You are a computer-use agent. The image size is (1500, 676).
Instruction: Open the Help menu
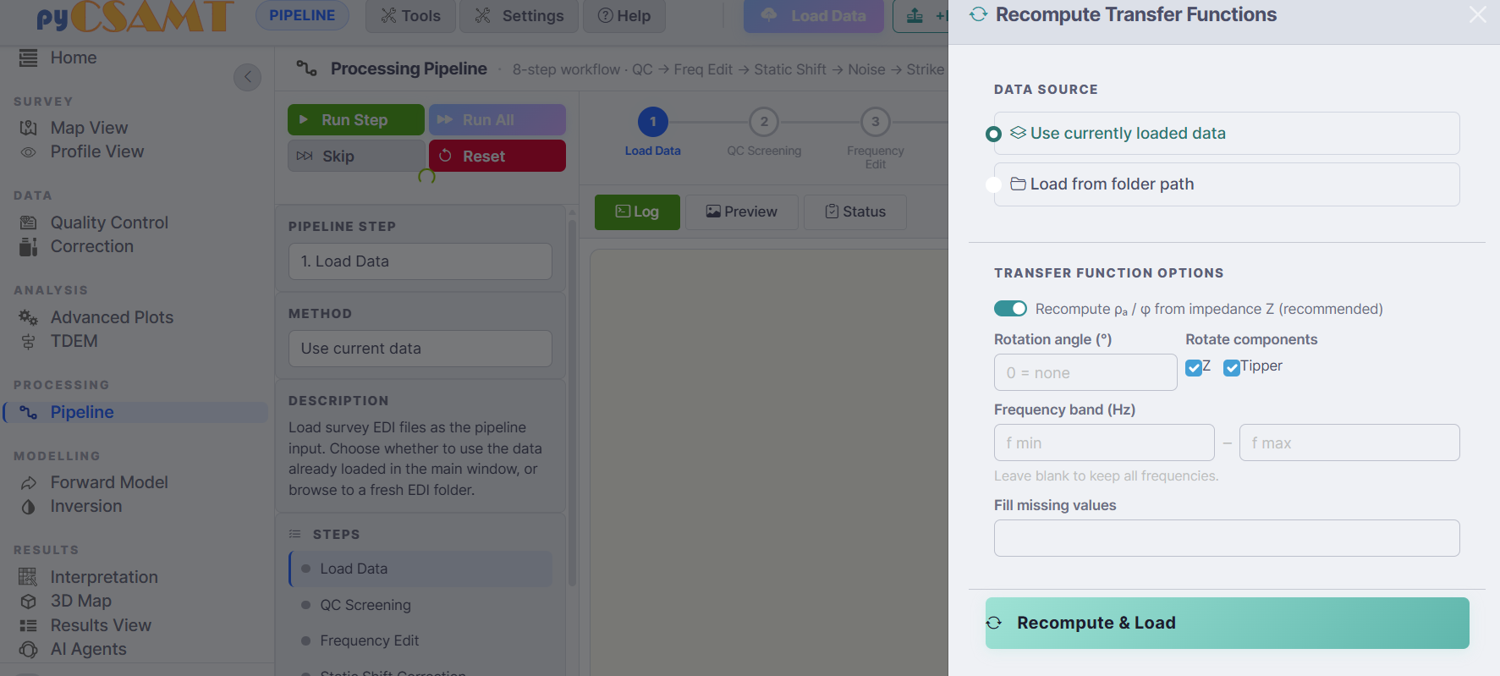(624, 16)
